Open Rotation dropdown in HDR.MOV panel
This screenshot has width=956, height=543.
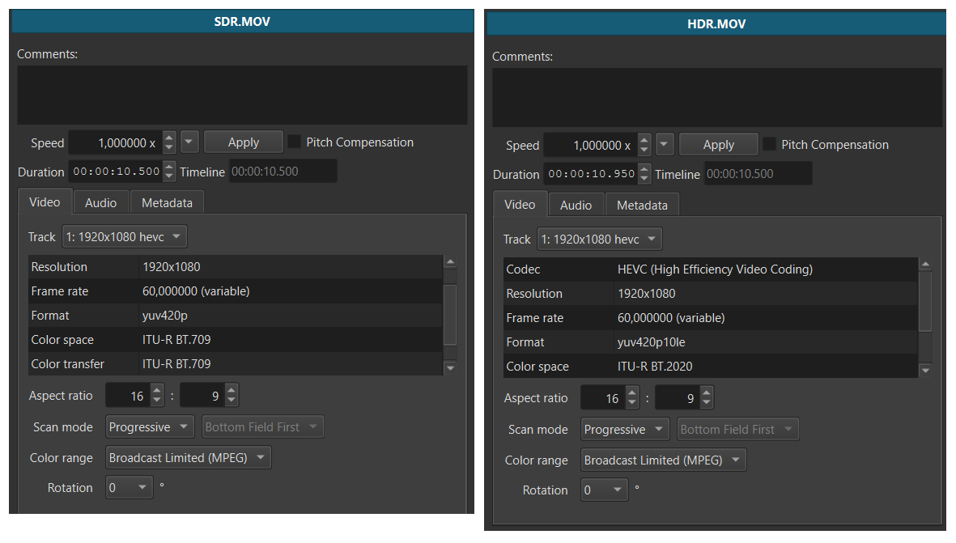point(604,490)
